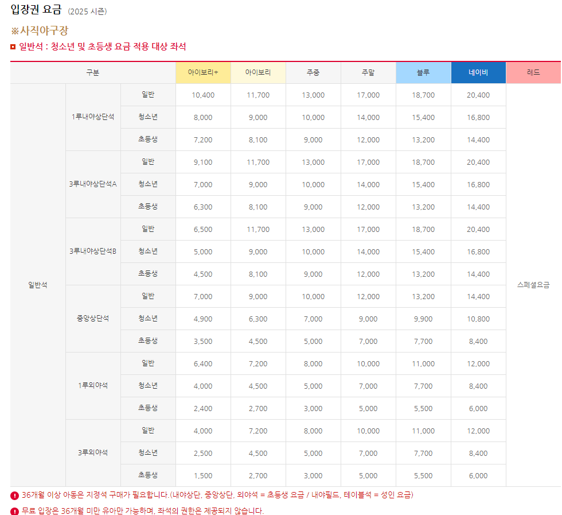Image resolution: width=562 pixels, height=515 pixels.
Task: Click the red square bullet before 일반석 note
Action: (x=13, y=47)
